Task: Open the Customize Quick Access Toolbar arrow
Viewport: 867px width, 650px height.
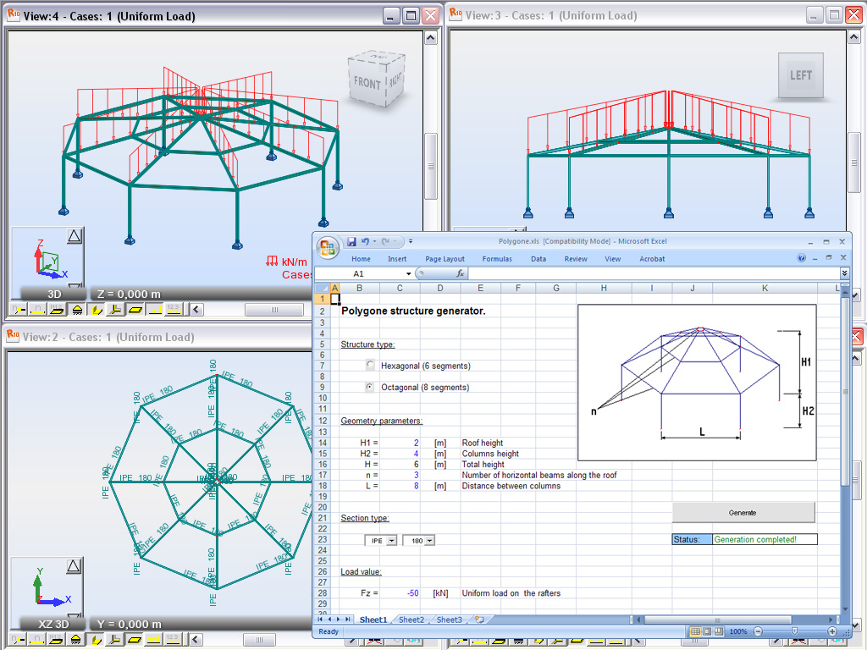Action: point(411,241)
